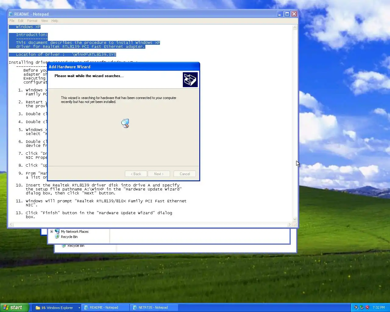Click the Add Hardware Wizard title bar
Viewport: 390px width, 312px height.
[123, 67]
